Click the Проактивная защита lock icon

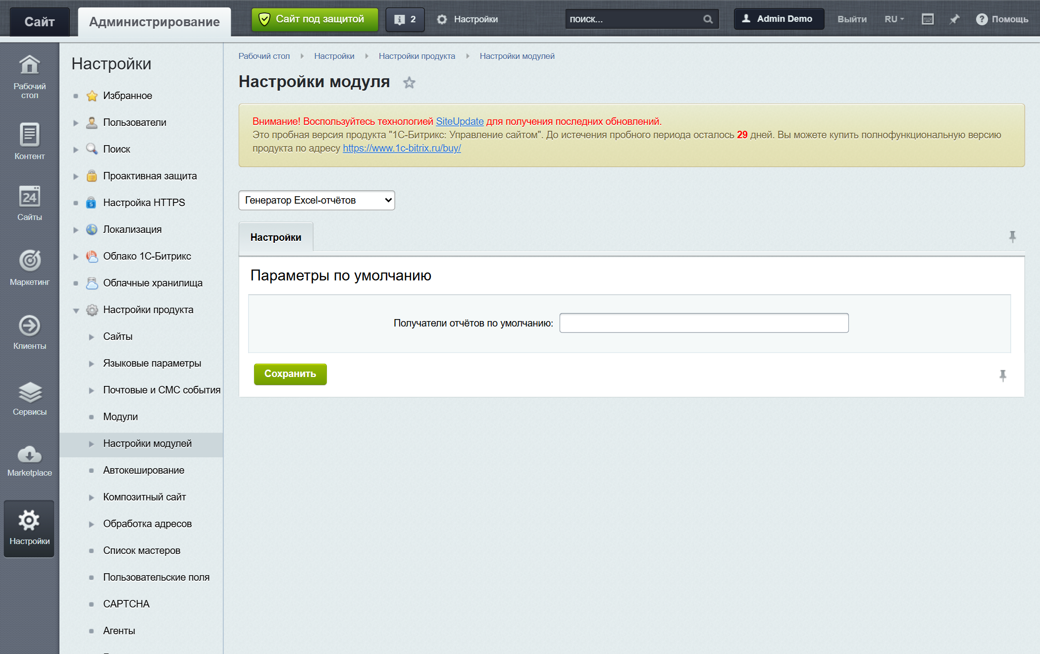92,176
